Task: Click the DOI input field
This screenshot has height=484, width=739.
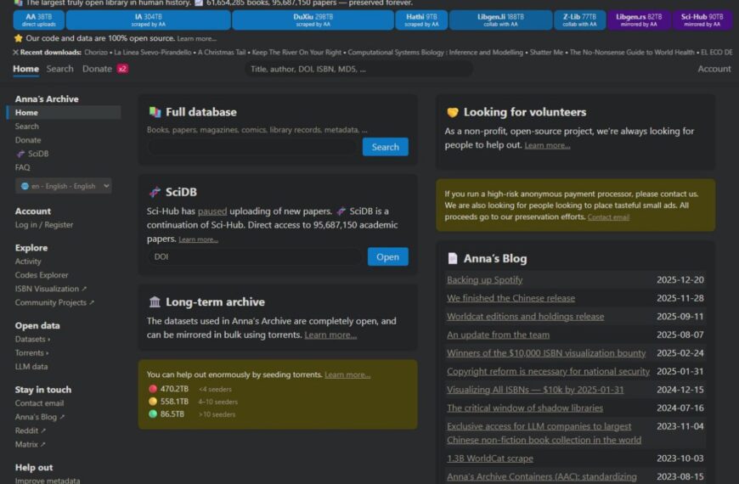Action: click(x=255, y=256)
